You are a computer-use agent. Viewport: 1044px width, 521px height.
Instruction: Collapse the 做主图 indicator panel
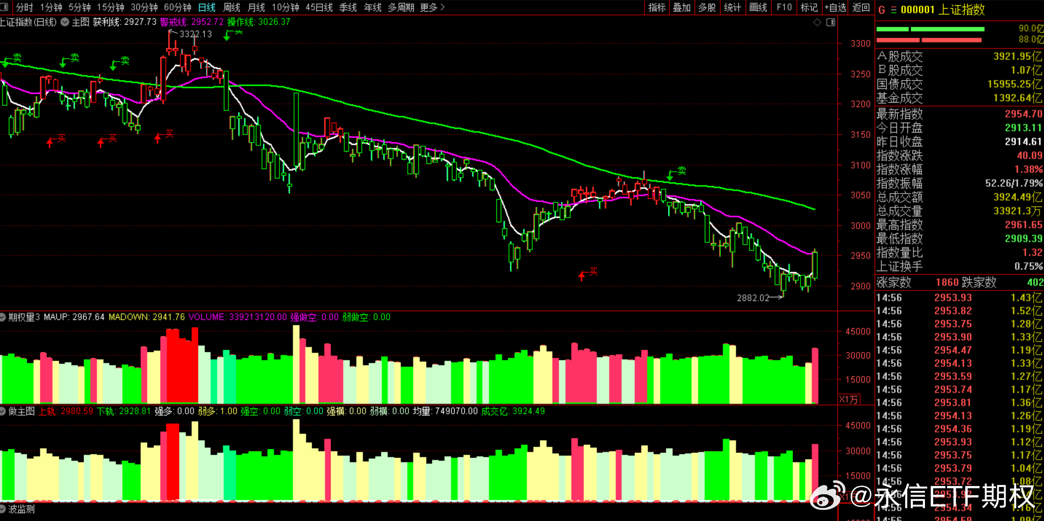[3, 411]
